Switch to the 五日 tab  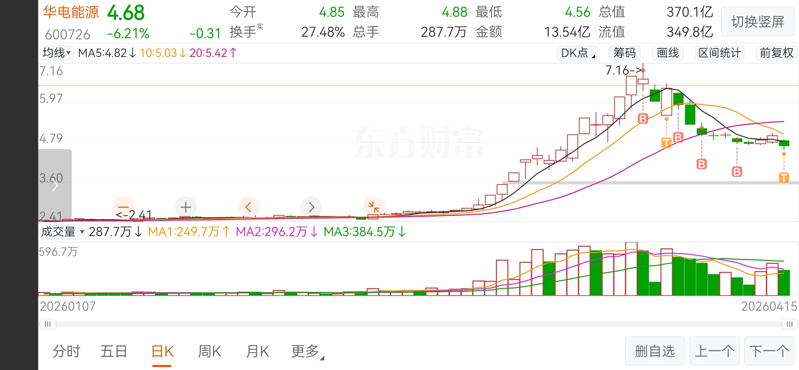pos(114,351)
